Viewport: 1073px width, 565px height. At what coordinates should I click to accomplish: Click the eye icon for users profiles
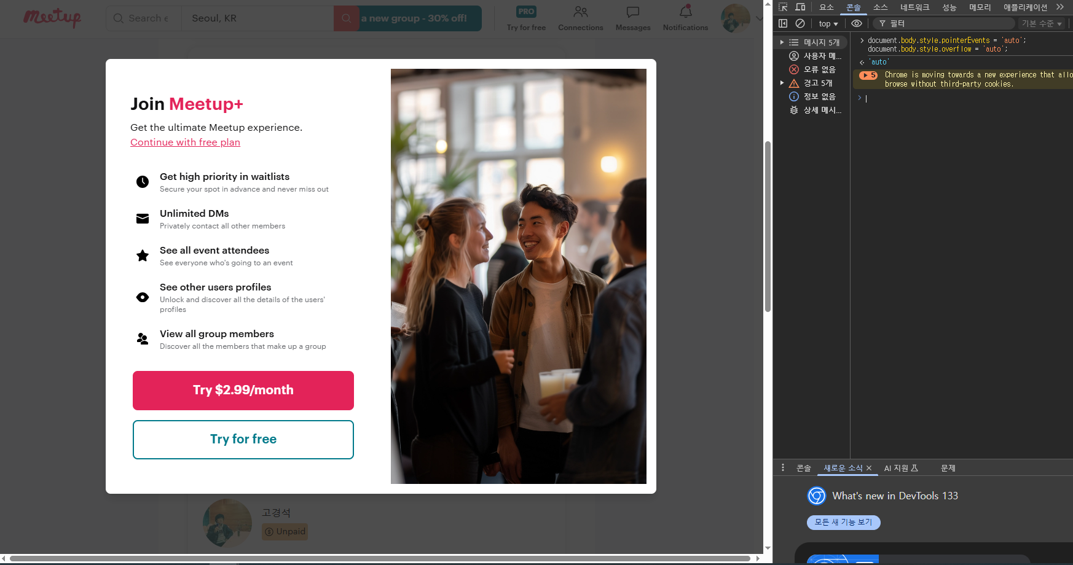143,297
